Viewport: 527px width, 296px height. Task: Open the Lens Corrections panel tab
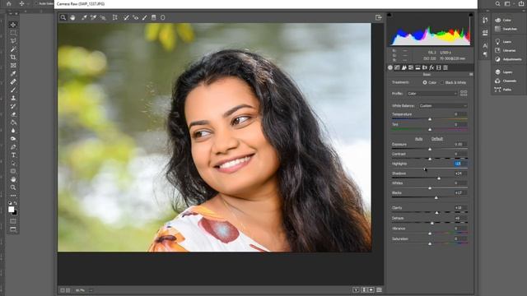coord(425,67)
